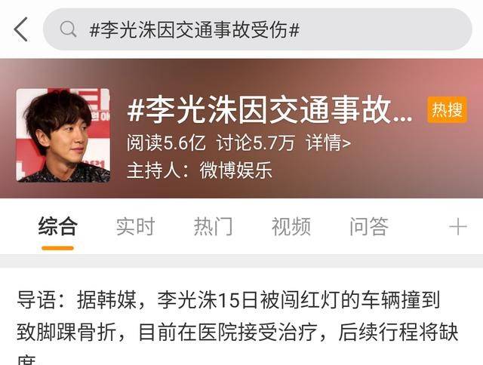Tap the #李光洙因交通事故... topic title
The height and width of the screenshot is (365, 483).
click(269, 110)
